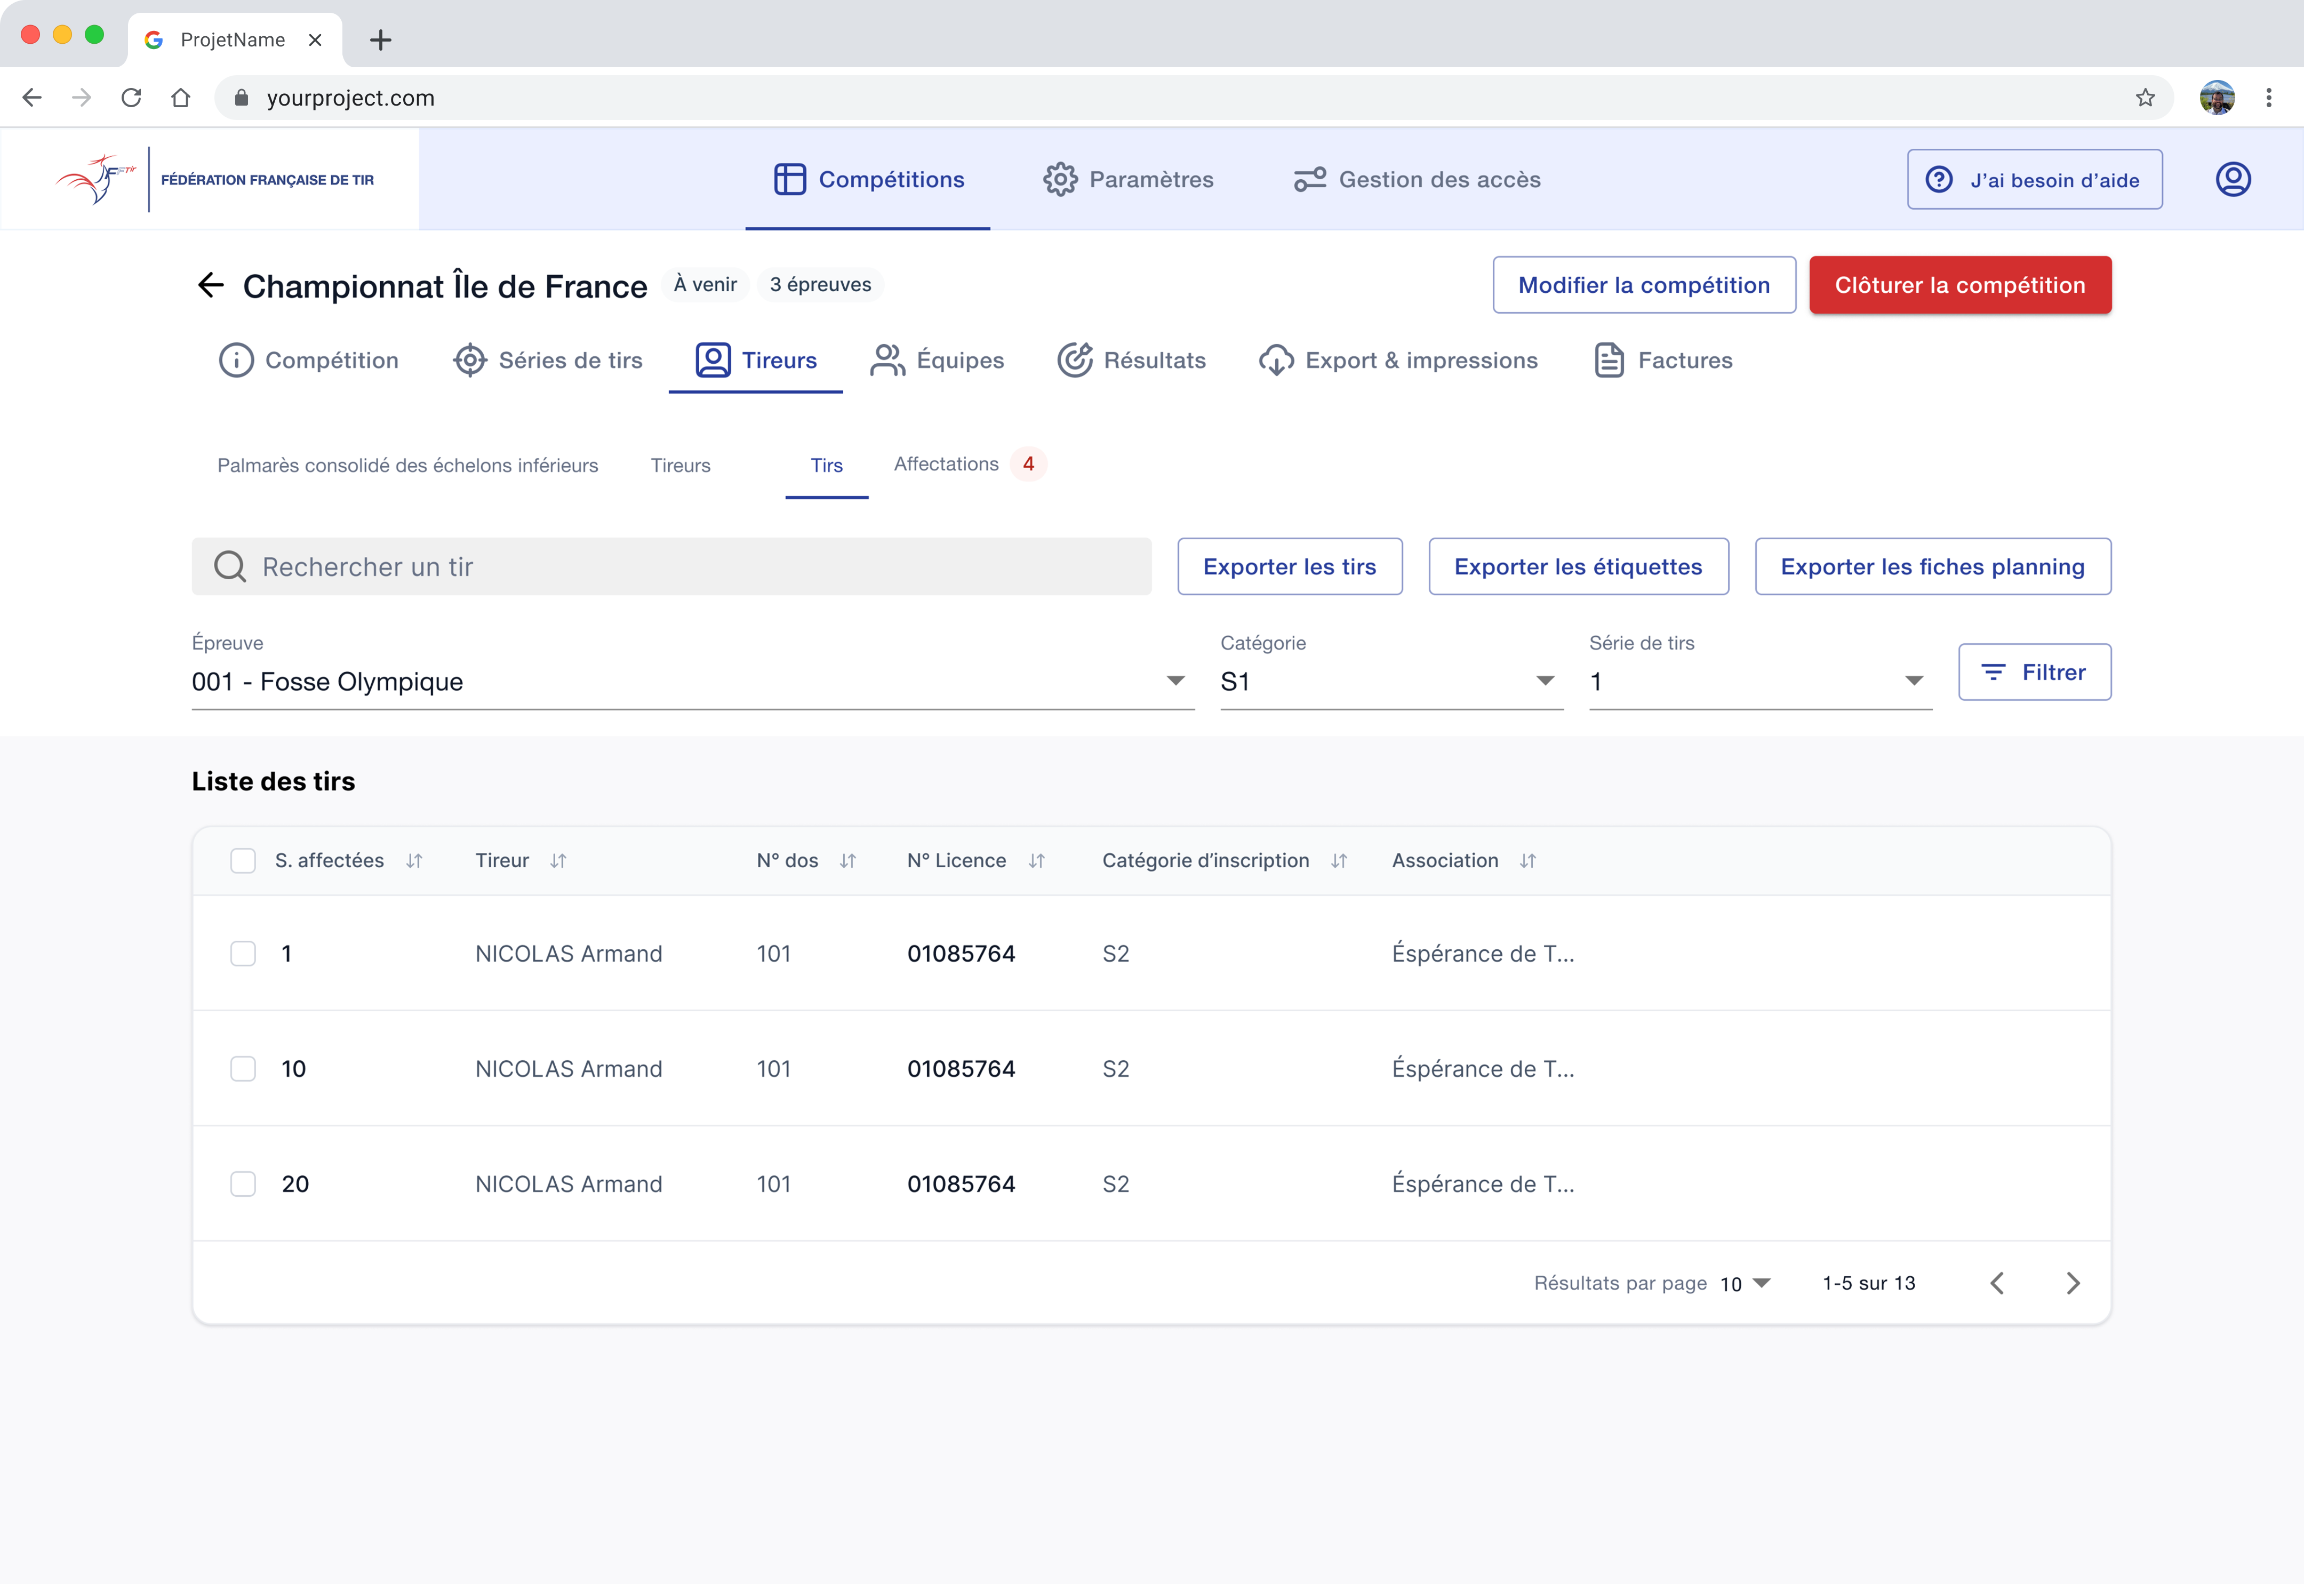
Task: Select the Tireurs secondary sub-tab
Action: tap(681, 466)
